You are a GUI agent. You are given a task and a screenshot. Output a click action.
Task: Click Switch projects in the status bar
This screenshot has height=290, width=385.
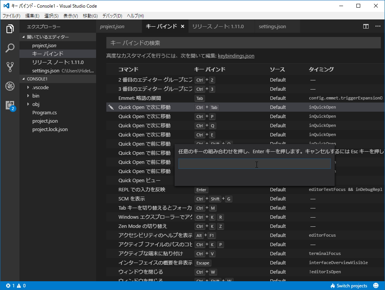pos(348,285)
